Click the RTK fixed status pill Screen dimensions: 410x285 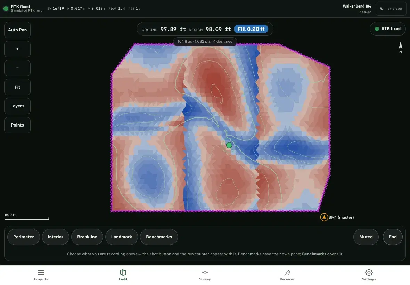(x=387, y=29)
